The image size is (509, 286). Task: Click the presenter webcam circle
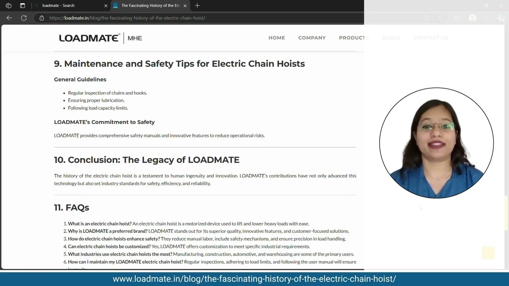[437, 143]
